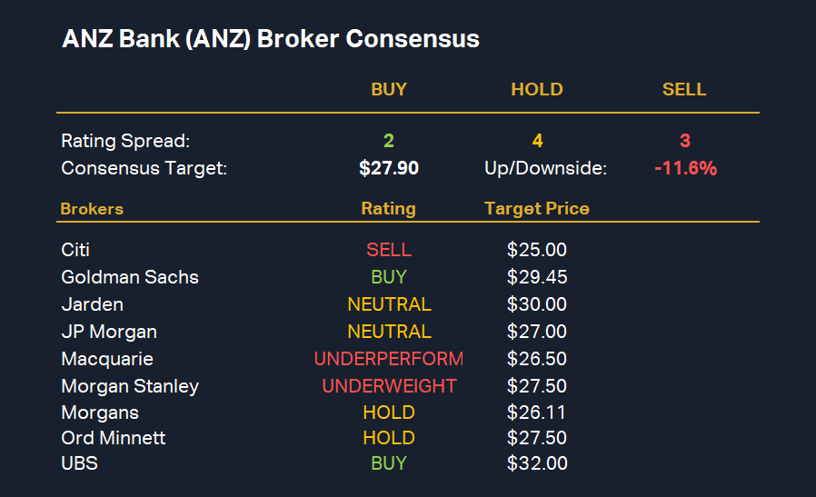Click the HOLD column header
Screen dimensions: 816x497
click(x=537, y=90)
